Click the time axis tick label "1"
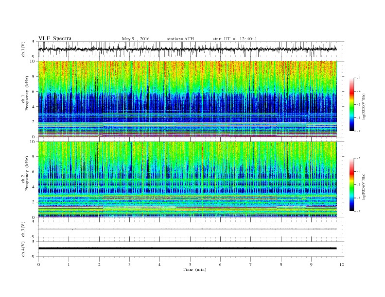Image resolution: width=385 pixels, height=297 pixels. [x=69, y=264]
